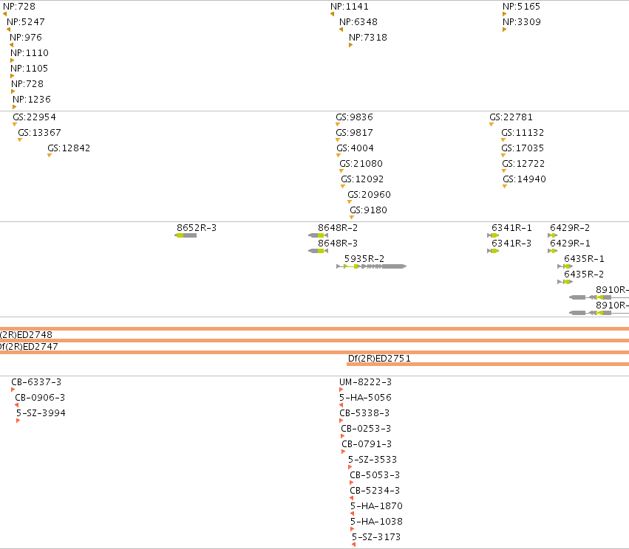Click the 5-HA-1870 label

[x=376, y=506]
